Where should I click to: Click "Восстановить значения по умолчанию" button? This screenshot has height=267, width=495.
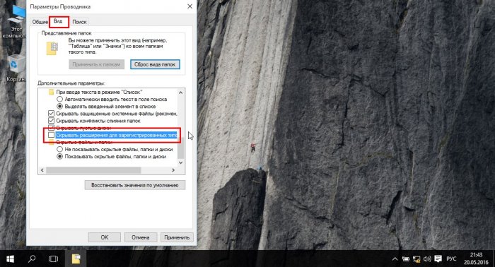(x=135, y=185)
